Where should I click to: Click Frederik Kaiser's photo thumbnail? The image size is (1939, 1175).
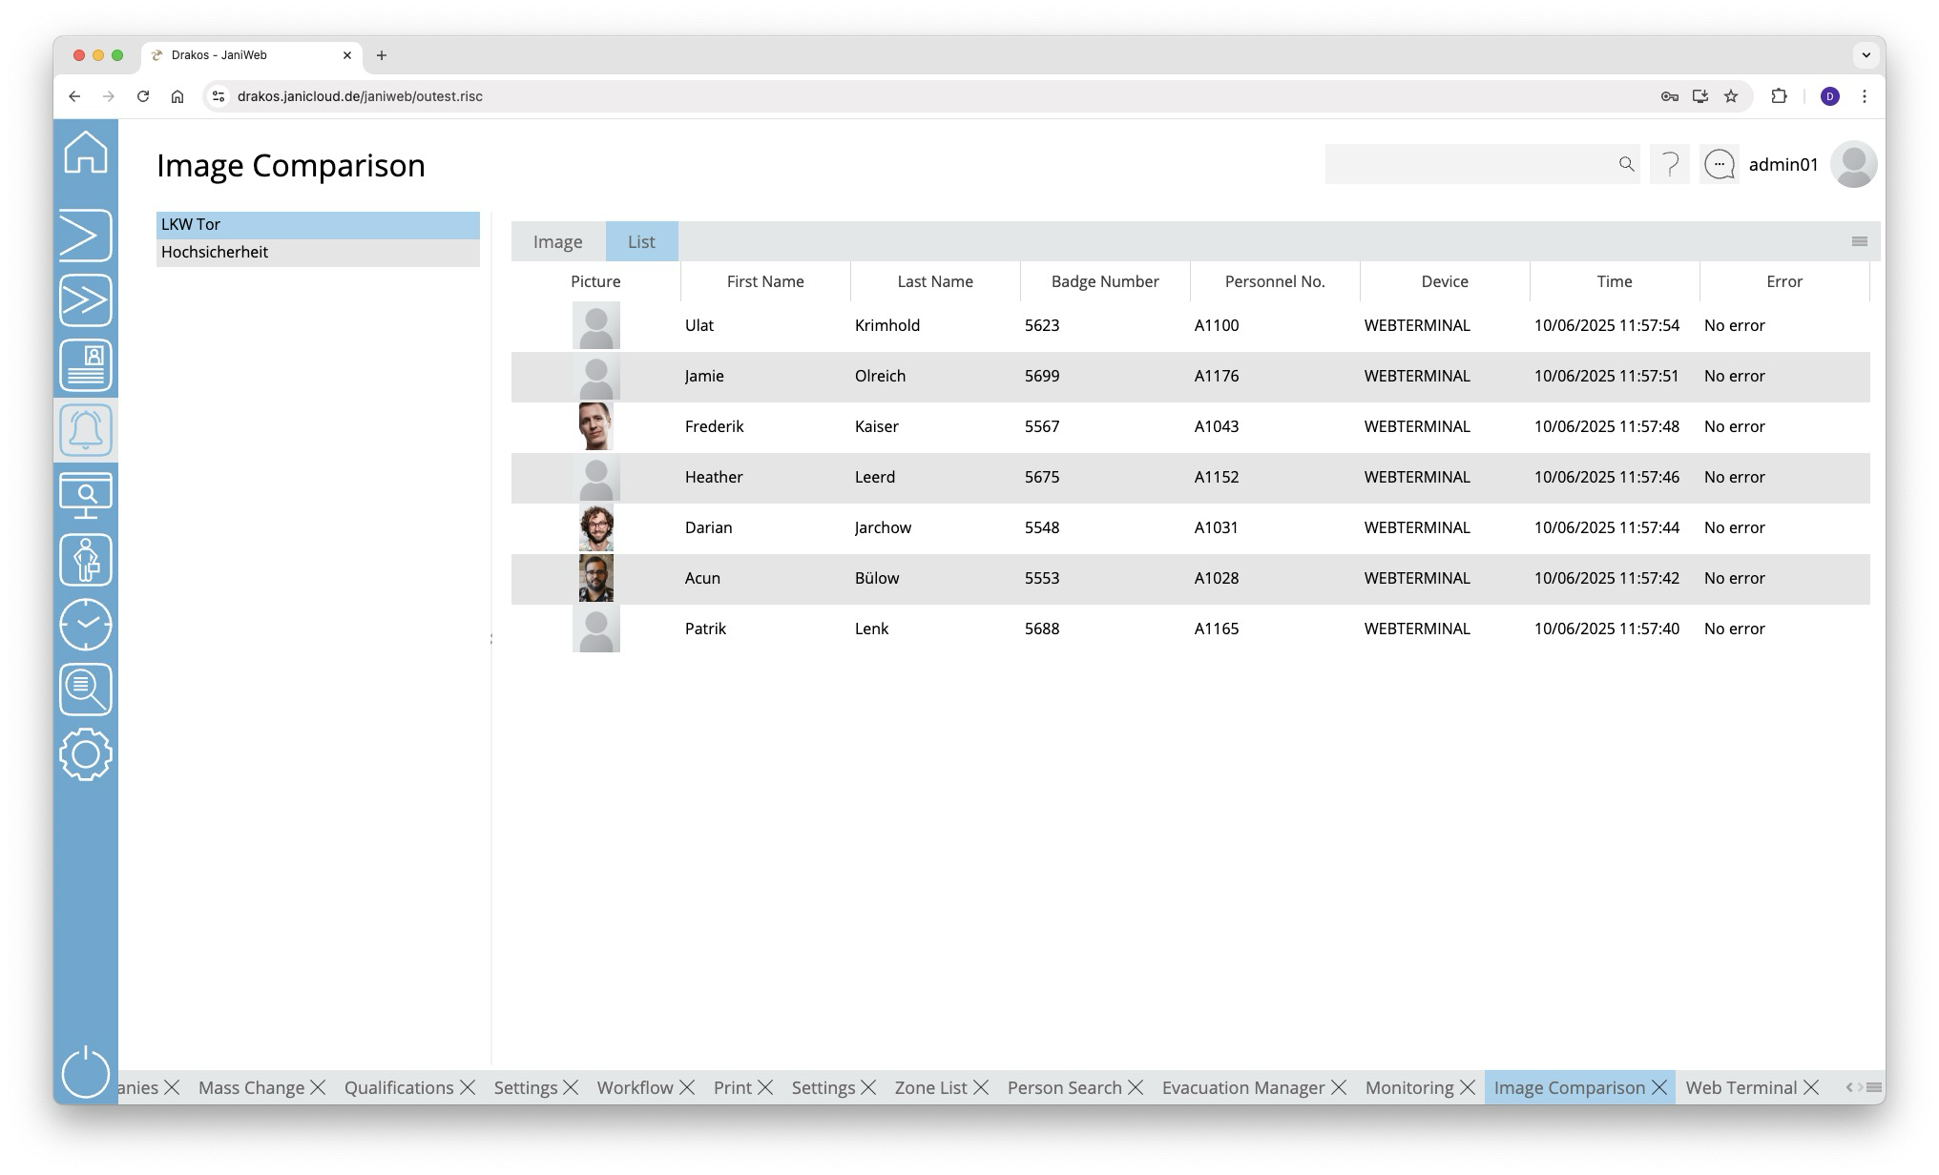595,426
